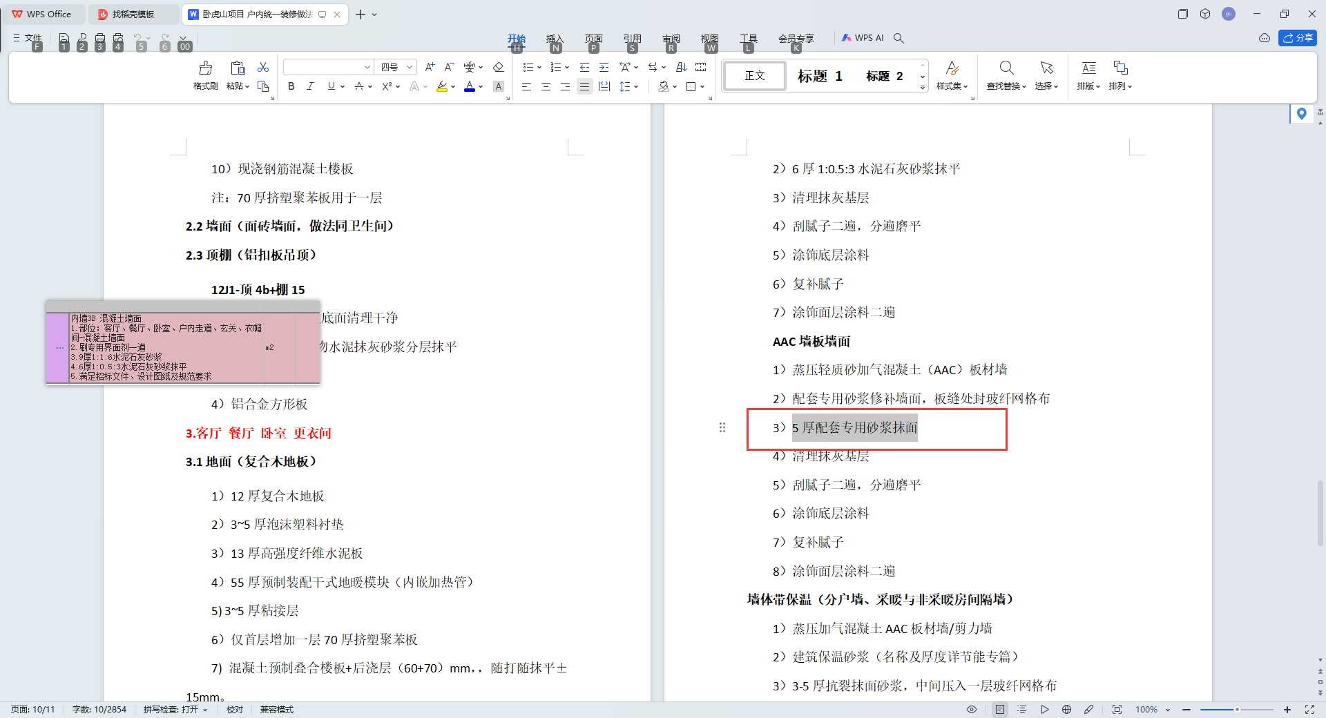The width and height of the screenshot is (1326, 718).
Task: Toggle bold formatting
Action: [x=291, y=86]
